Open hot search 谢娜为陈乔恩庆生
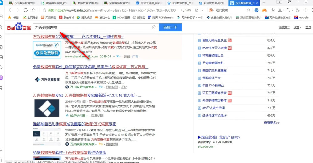 pyautogui.click(x=214, y=40)
